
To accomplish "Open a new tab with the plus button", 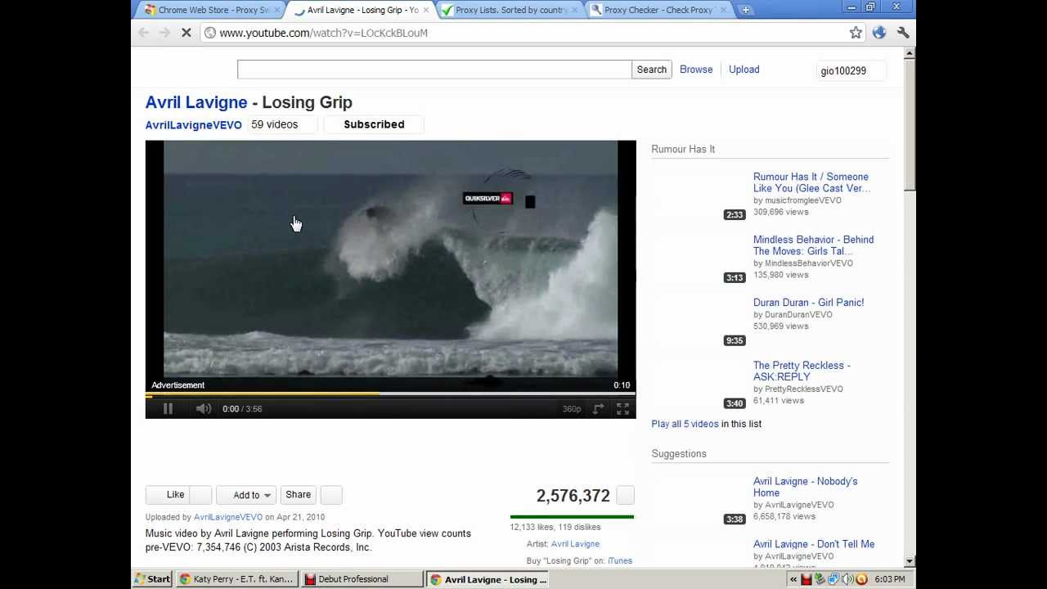I will (745, 10).
